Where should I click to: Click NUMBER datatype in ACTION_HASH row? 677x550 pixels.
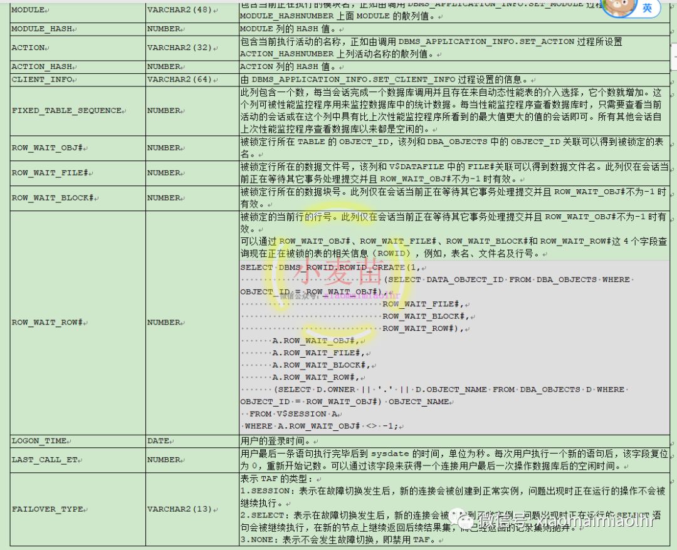[192, 67]
